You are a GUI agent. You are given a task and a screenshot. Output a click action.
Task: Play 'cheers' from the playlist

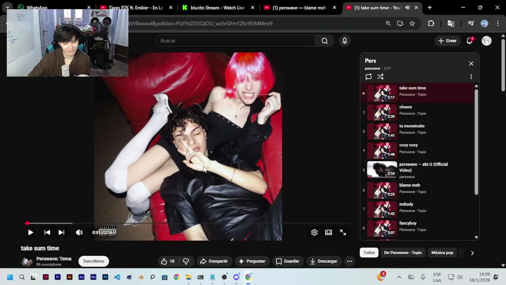click(x=417, y=112)
